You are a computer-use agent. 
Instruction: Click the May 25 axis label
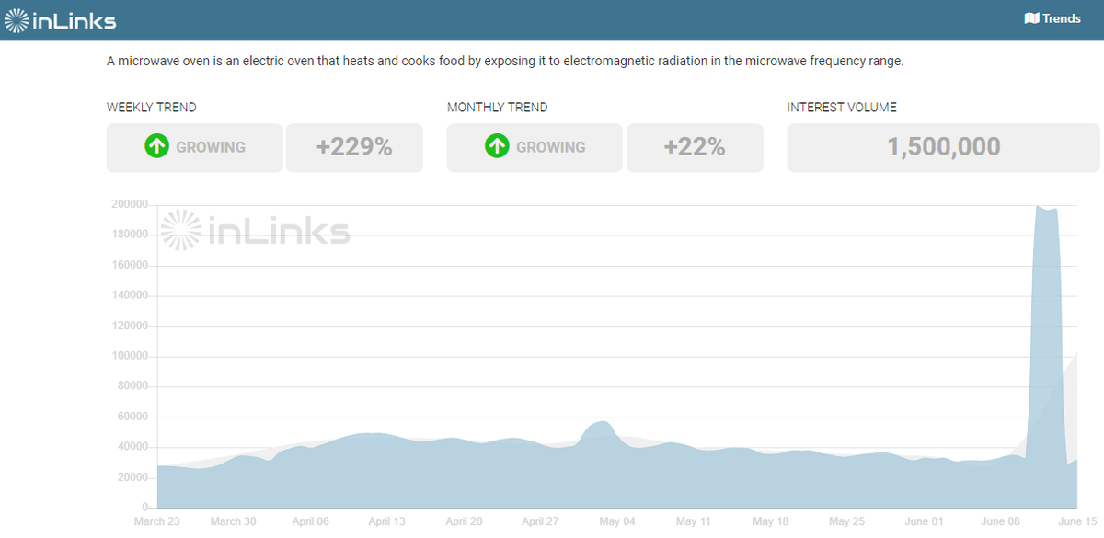pos(846,521)
